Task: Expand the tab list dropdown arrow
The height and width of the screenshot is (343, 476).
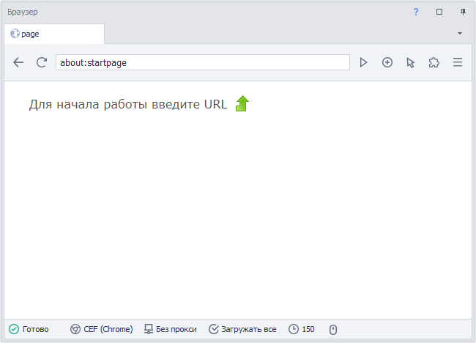Action: (x=460, y=34)
